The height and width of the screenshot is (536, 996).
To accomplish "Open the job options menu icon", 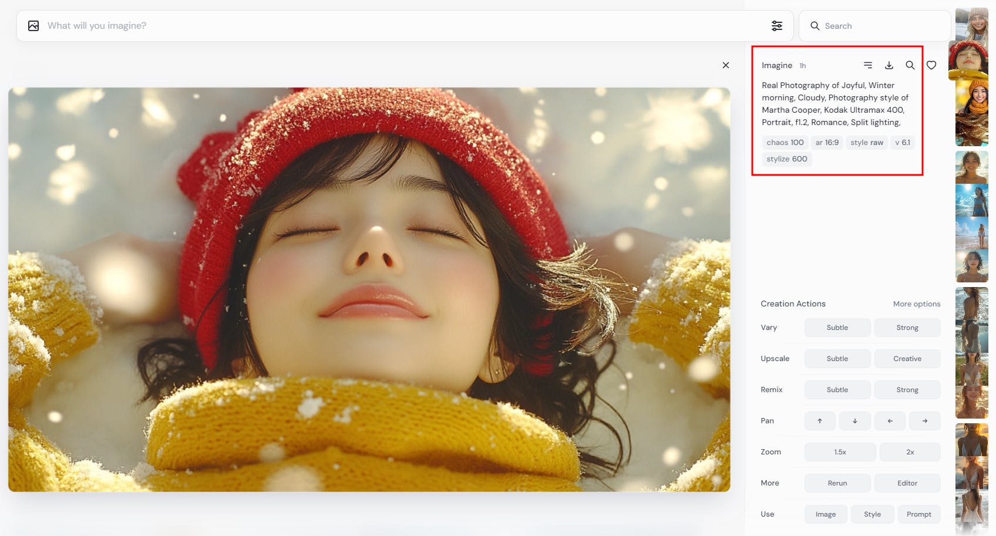I will tap(868, 65).
